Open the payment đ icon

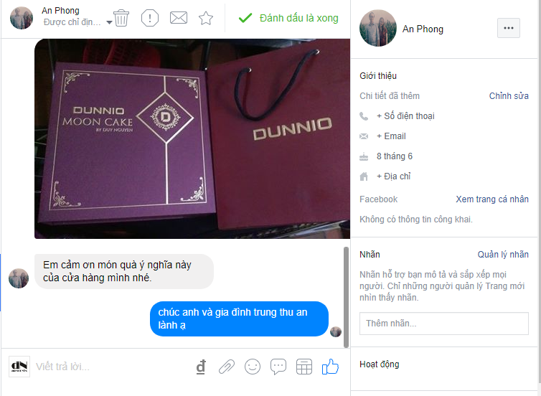pyautogui.click(x=201, y=367)
